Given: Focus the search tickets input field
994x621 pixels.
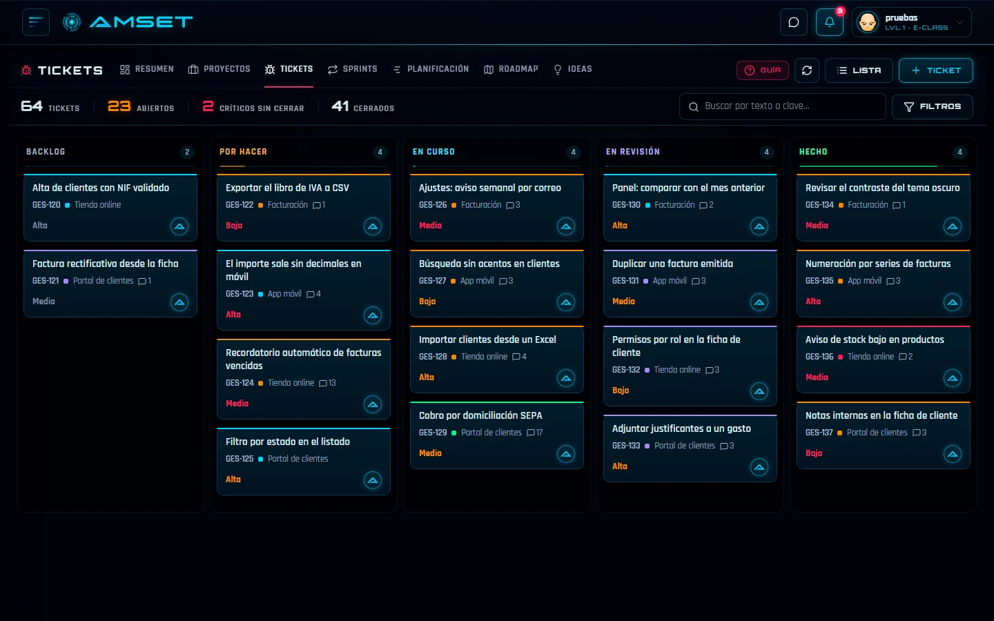Looking at the screenshot, I should [783, 106].
